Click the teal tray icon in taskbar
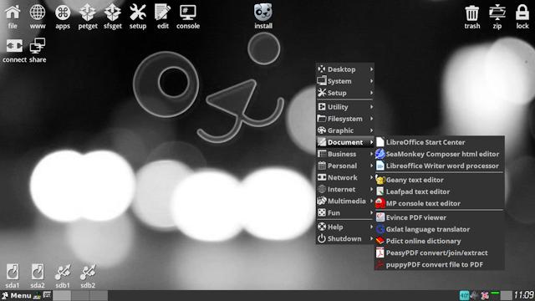 click(x=465, y=295)
